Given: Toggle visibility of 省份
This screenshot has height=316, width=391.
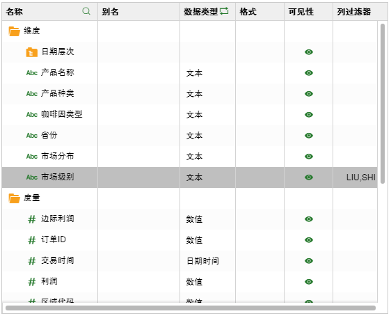Looking at the screenshot, I should [309, 136].
